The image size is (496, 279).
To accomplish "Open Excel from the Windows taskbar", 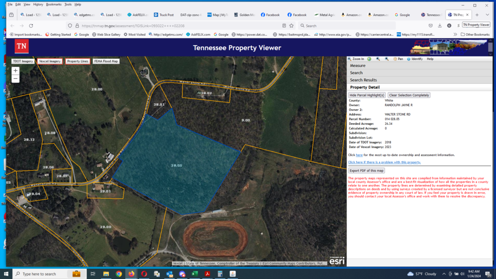I will [195, 274].
